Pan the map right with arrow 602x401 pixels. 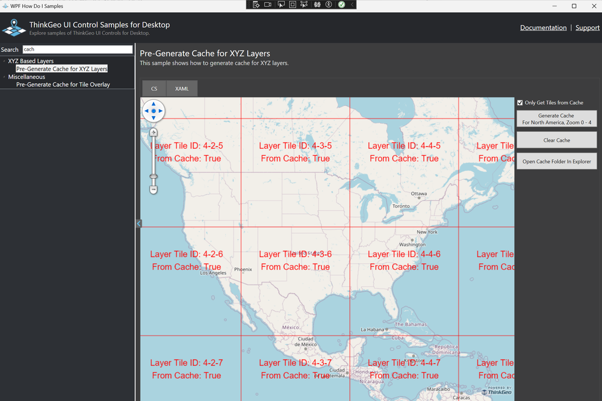point(161,111)
